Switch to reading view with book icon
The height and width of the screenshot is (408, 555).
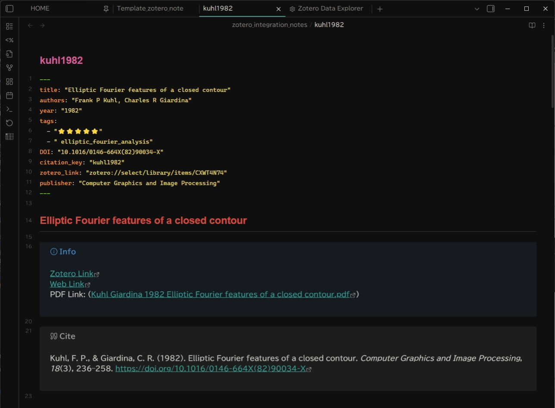tap(532, 25)
